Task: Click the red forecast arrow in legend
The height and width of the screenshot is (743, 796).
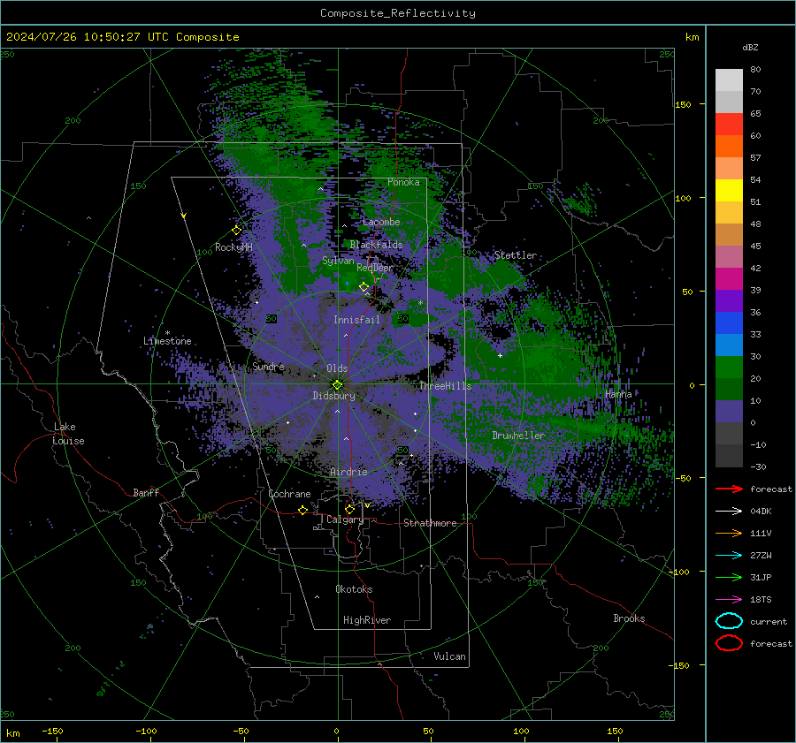Action: point(729,489)
